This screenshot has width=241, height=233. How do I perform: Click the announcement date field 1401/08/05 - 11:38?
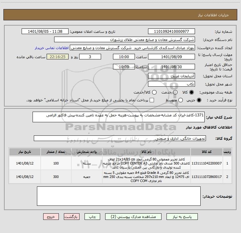tap(45, 31)
